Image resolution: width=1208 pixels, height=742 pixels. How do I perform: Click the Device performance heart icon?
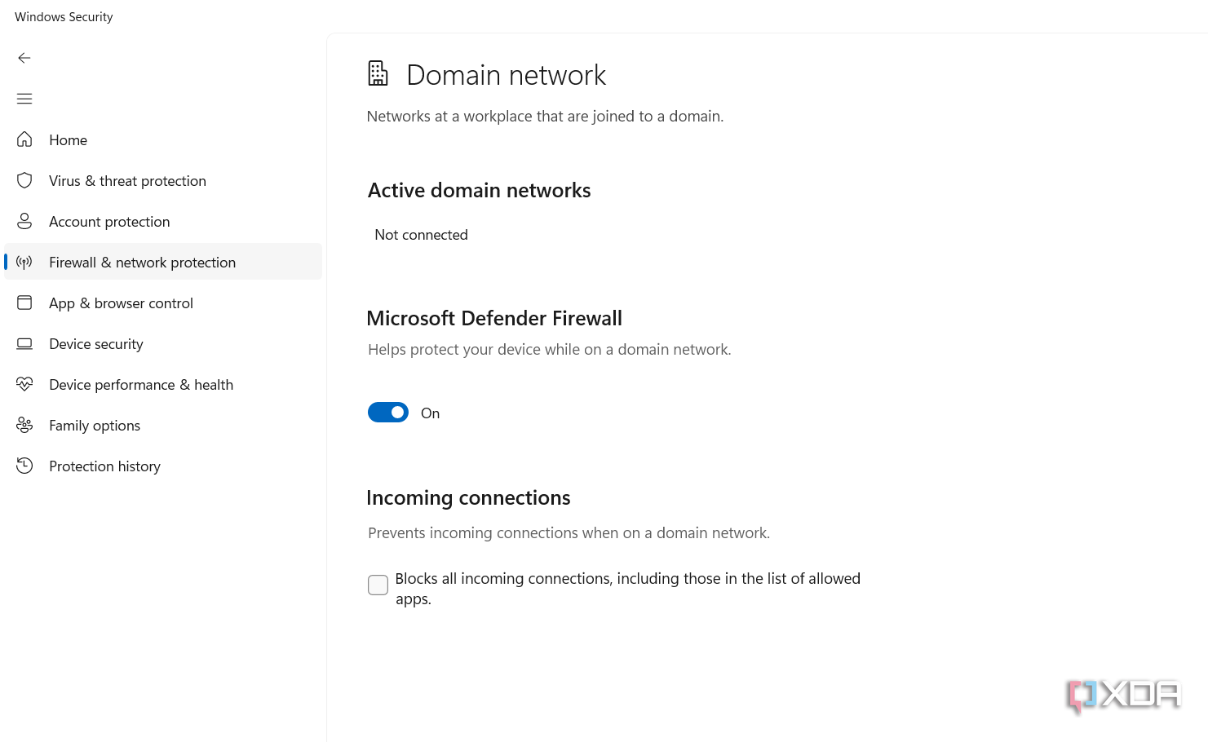tap(24, 384)
